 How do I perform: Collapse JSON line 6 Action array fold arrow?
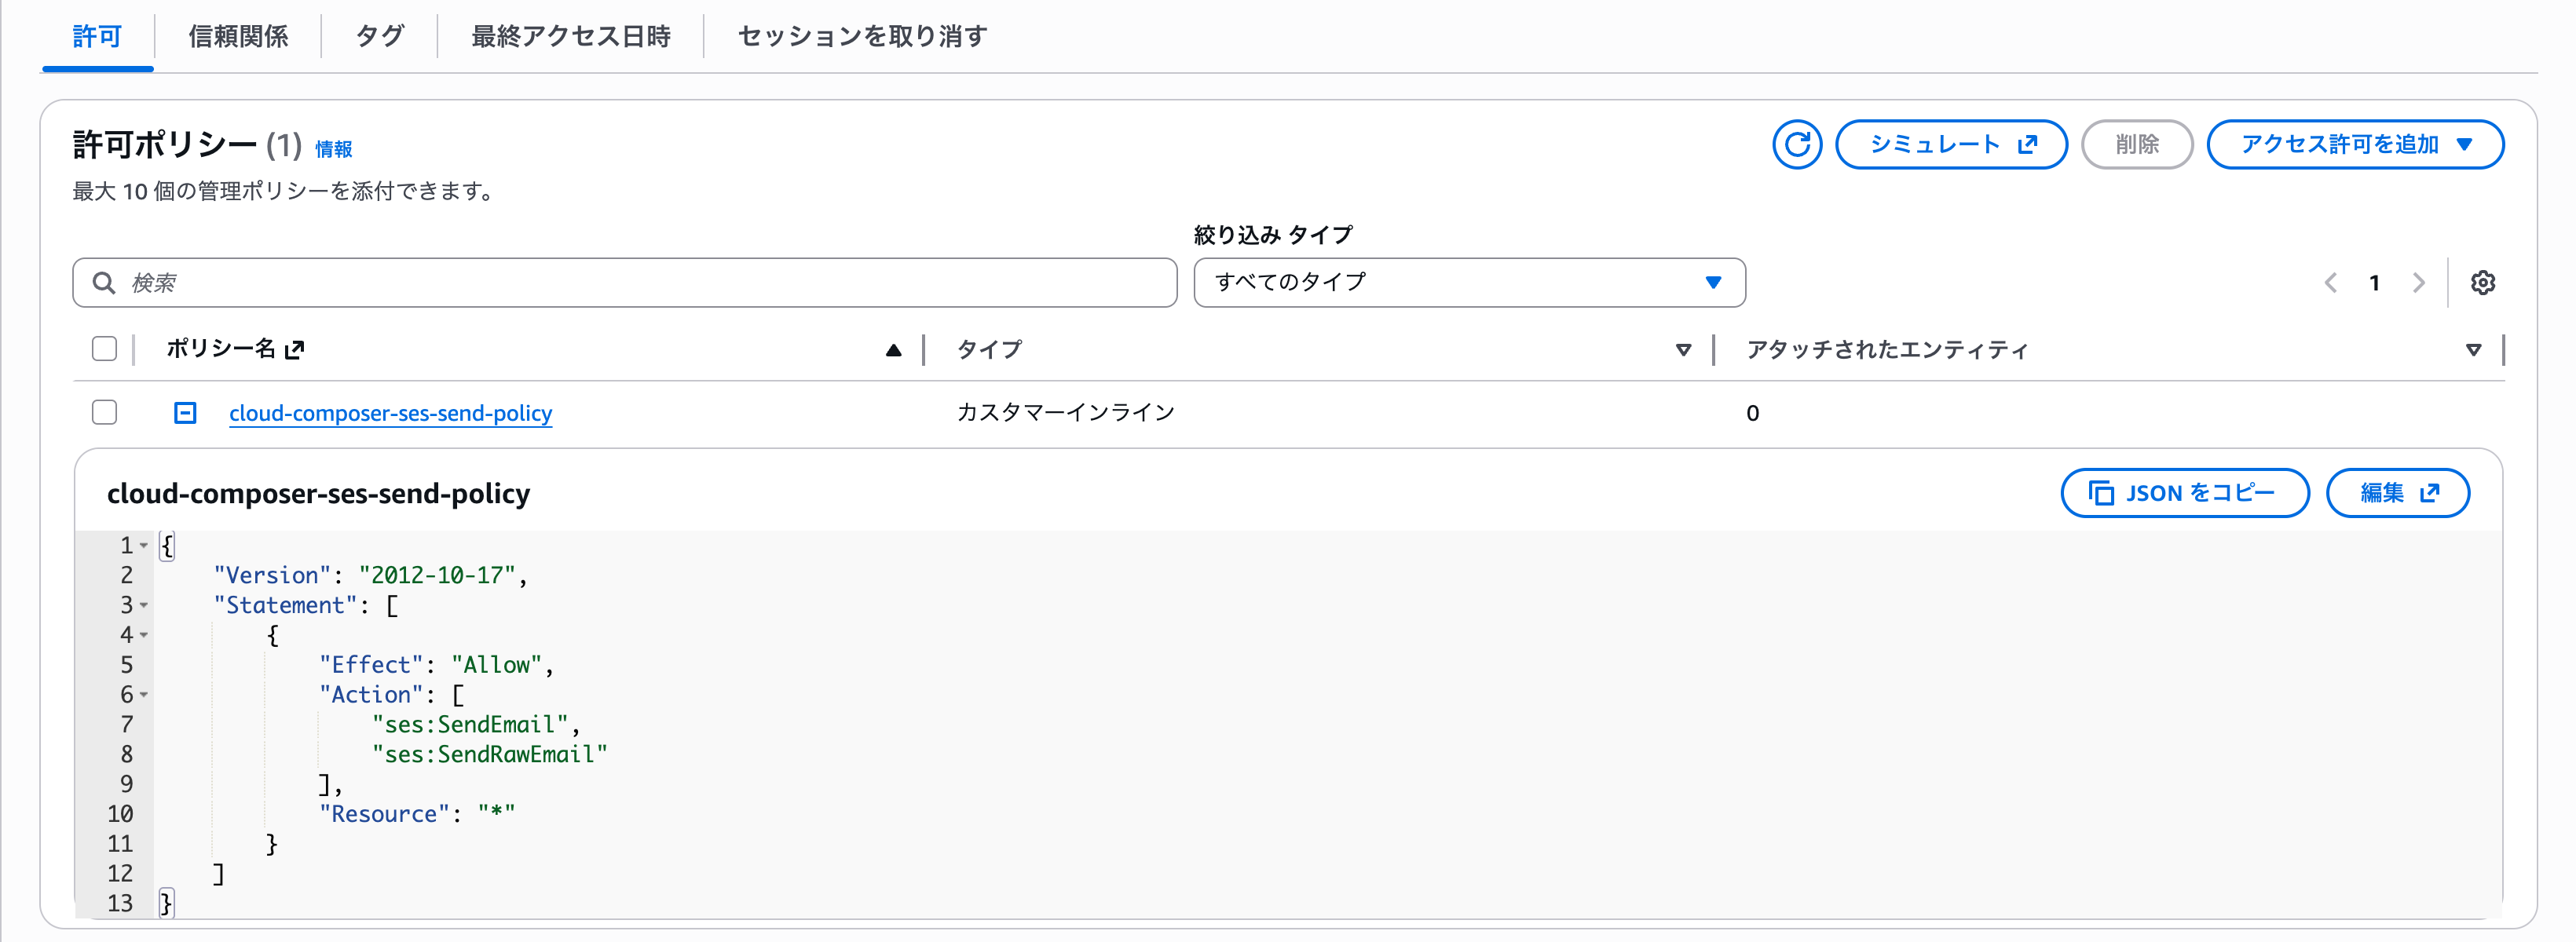[144, 696]
